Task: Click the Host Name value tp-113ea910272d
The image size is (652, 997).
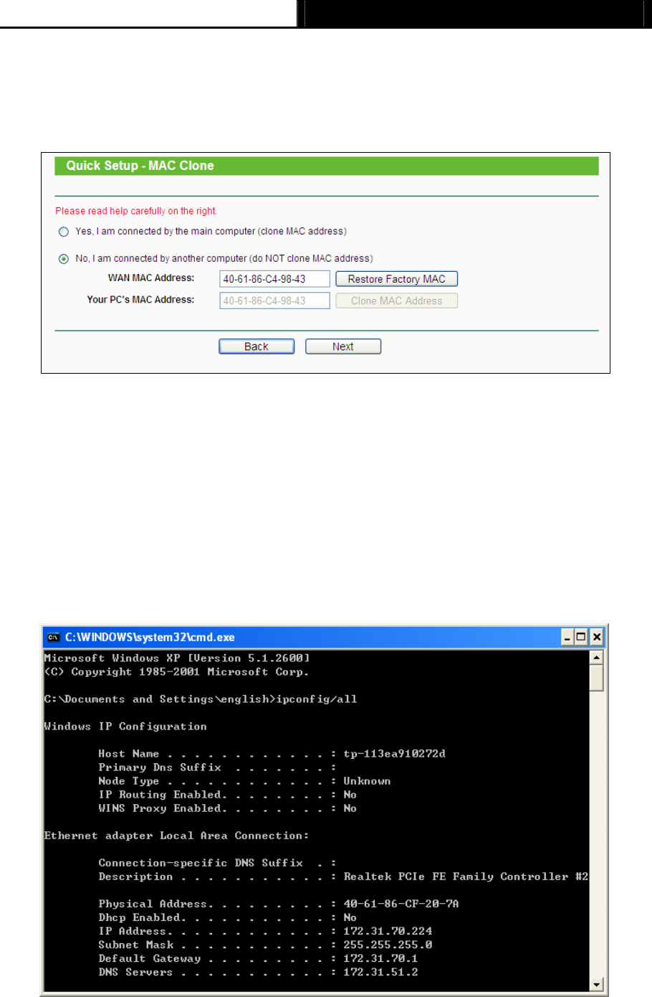Action: [x=395, y=754]
